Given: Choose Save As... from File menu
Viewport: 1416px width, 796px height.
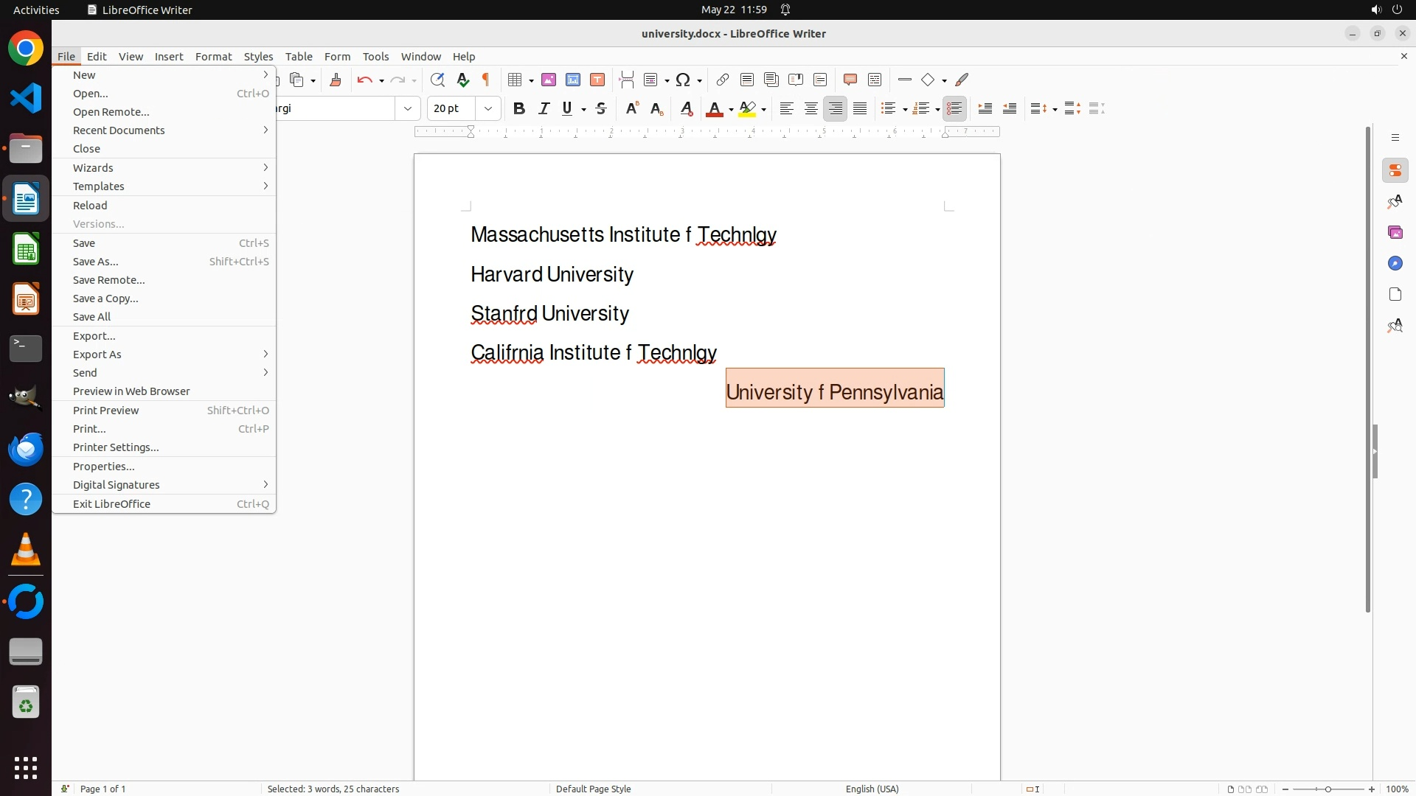Looking at the screenshot, I should point(96,261).
